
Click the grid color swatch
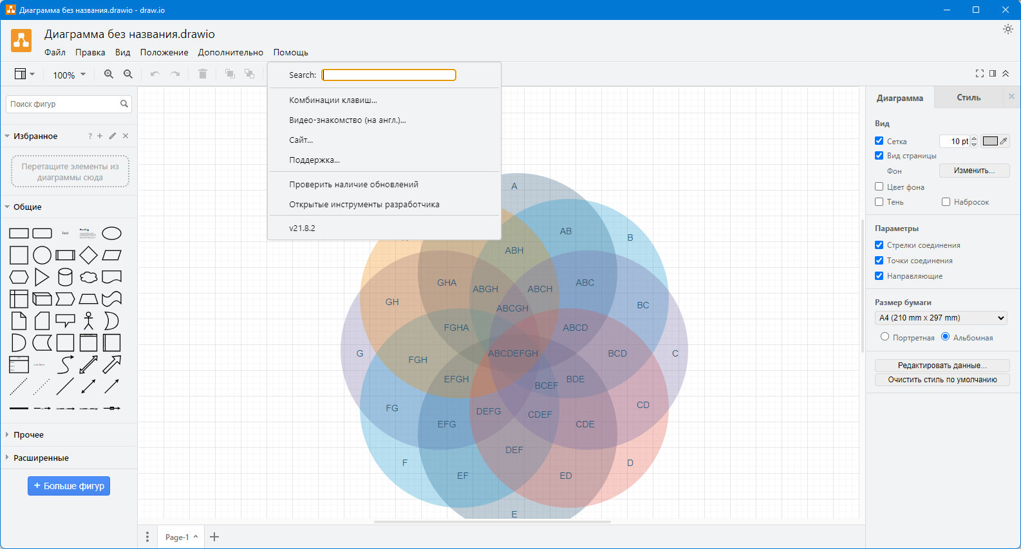tap(990, 141)
